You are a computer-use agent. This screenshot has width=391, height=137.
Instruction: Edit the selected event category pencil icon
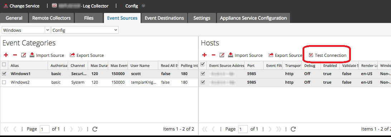pos(23,55)
